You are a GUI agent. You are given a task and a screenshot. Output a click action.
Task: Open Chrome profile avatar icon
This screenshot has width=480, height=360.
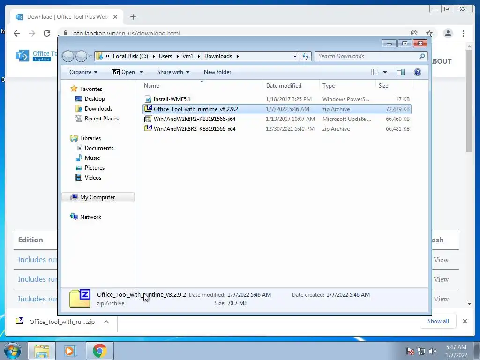(x=448, y=33)
